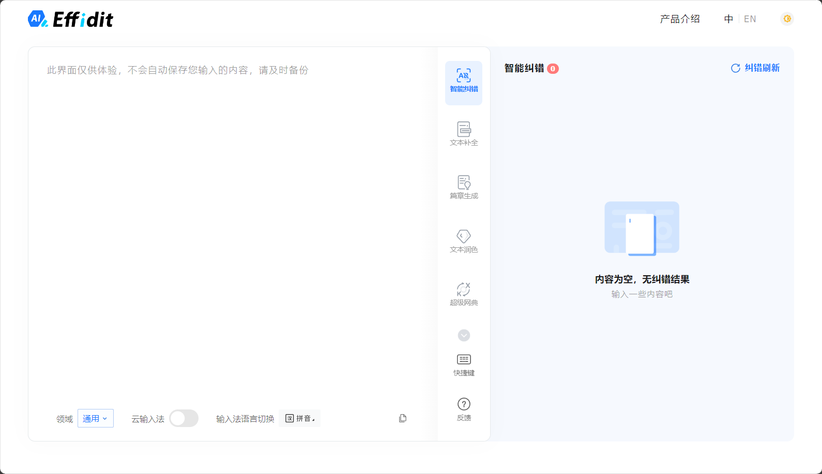This screenshot has width=822, height=474.
Task: Click the 输入一些内容吧 hint text
Action: pos(642,294)
